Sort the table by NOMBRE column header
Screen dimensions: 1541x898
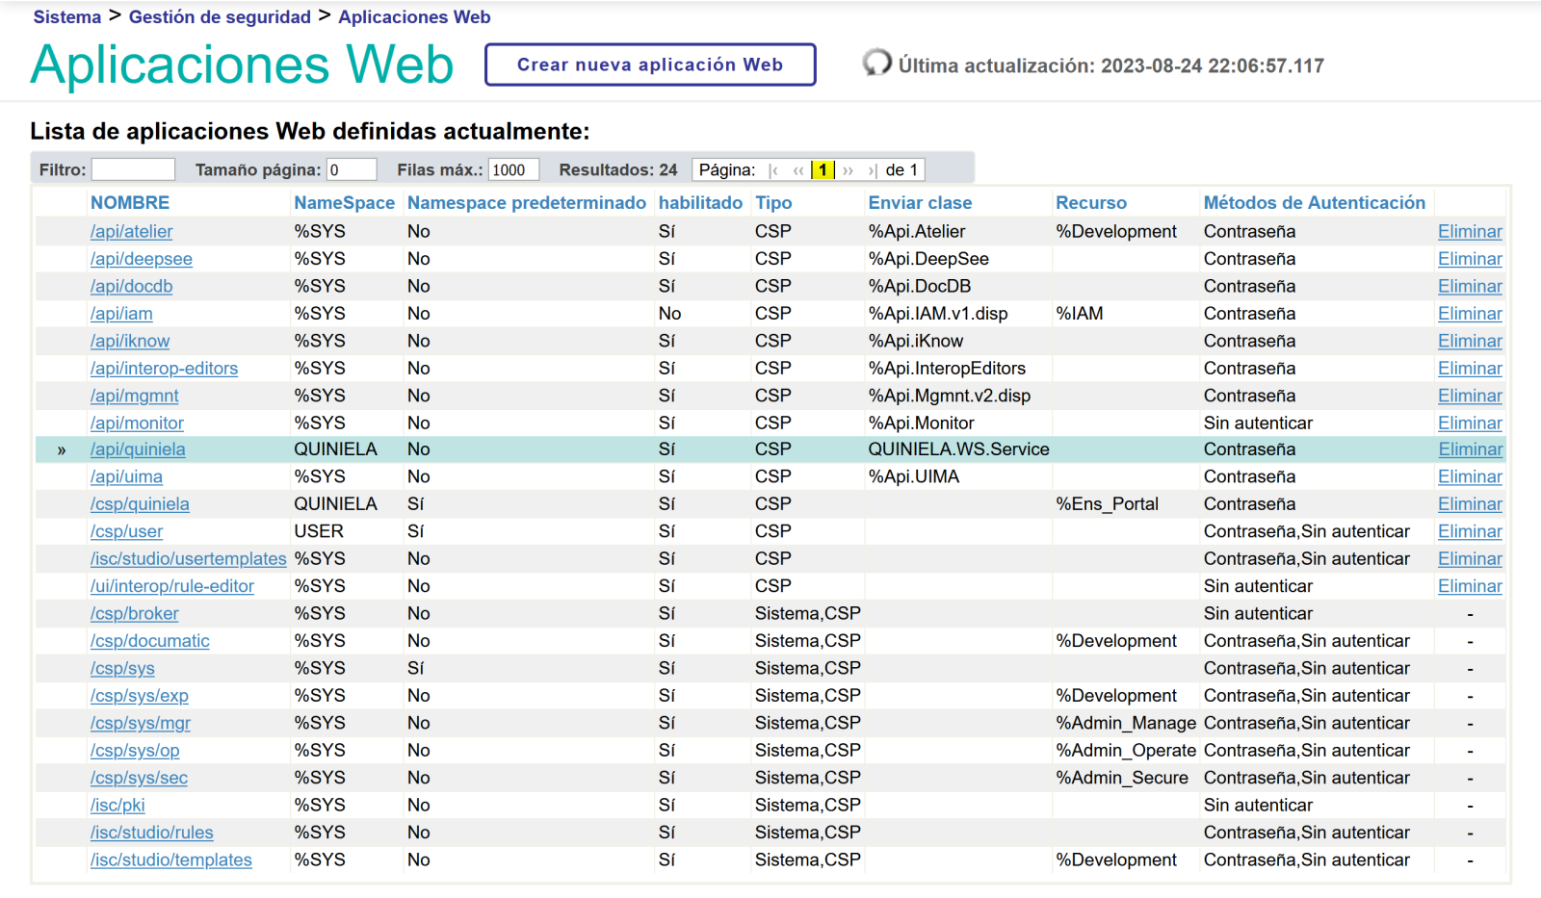tap(130, 203)
